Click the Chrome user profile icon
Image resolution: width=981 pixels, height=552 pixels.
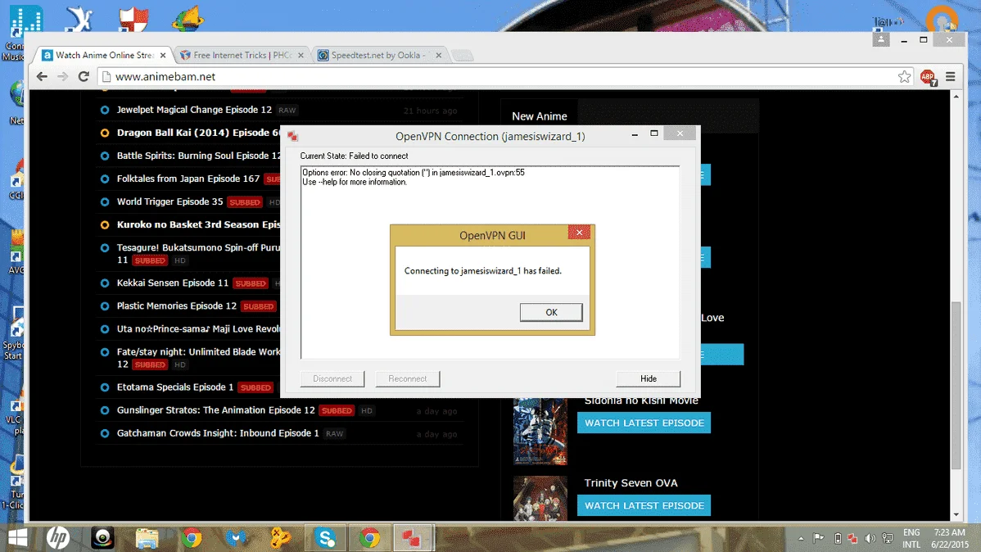[x=881, y=39]
